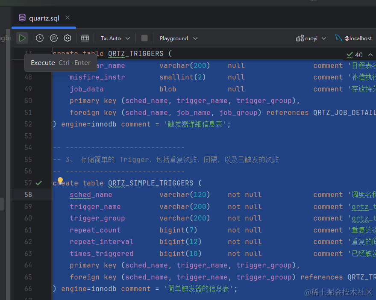Click the yellow intention bulb on line 57
Screen dimensions: 376x300
click(60, 180)
